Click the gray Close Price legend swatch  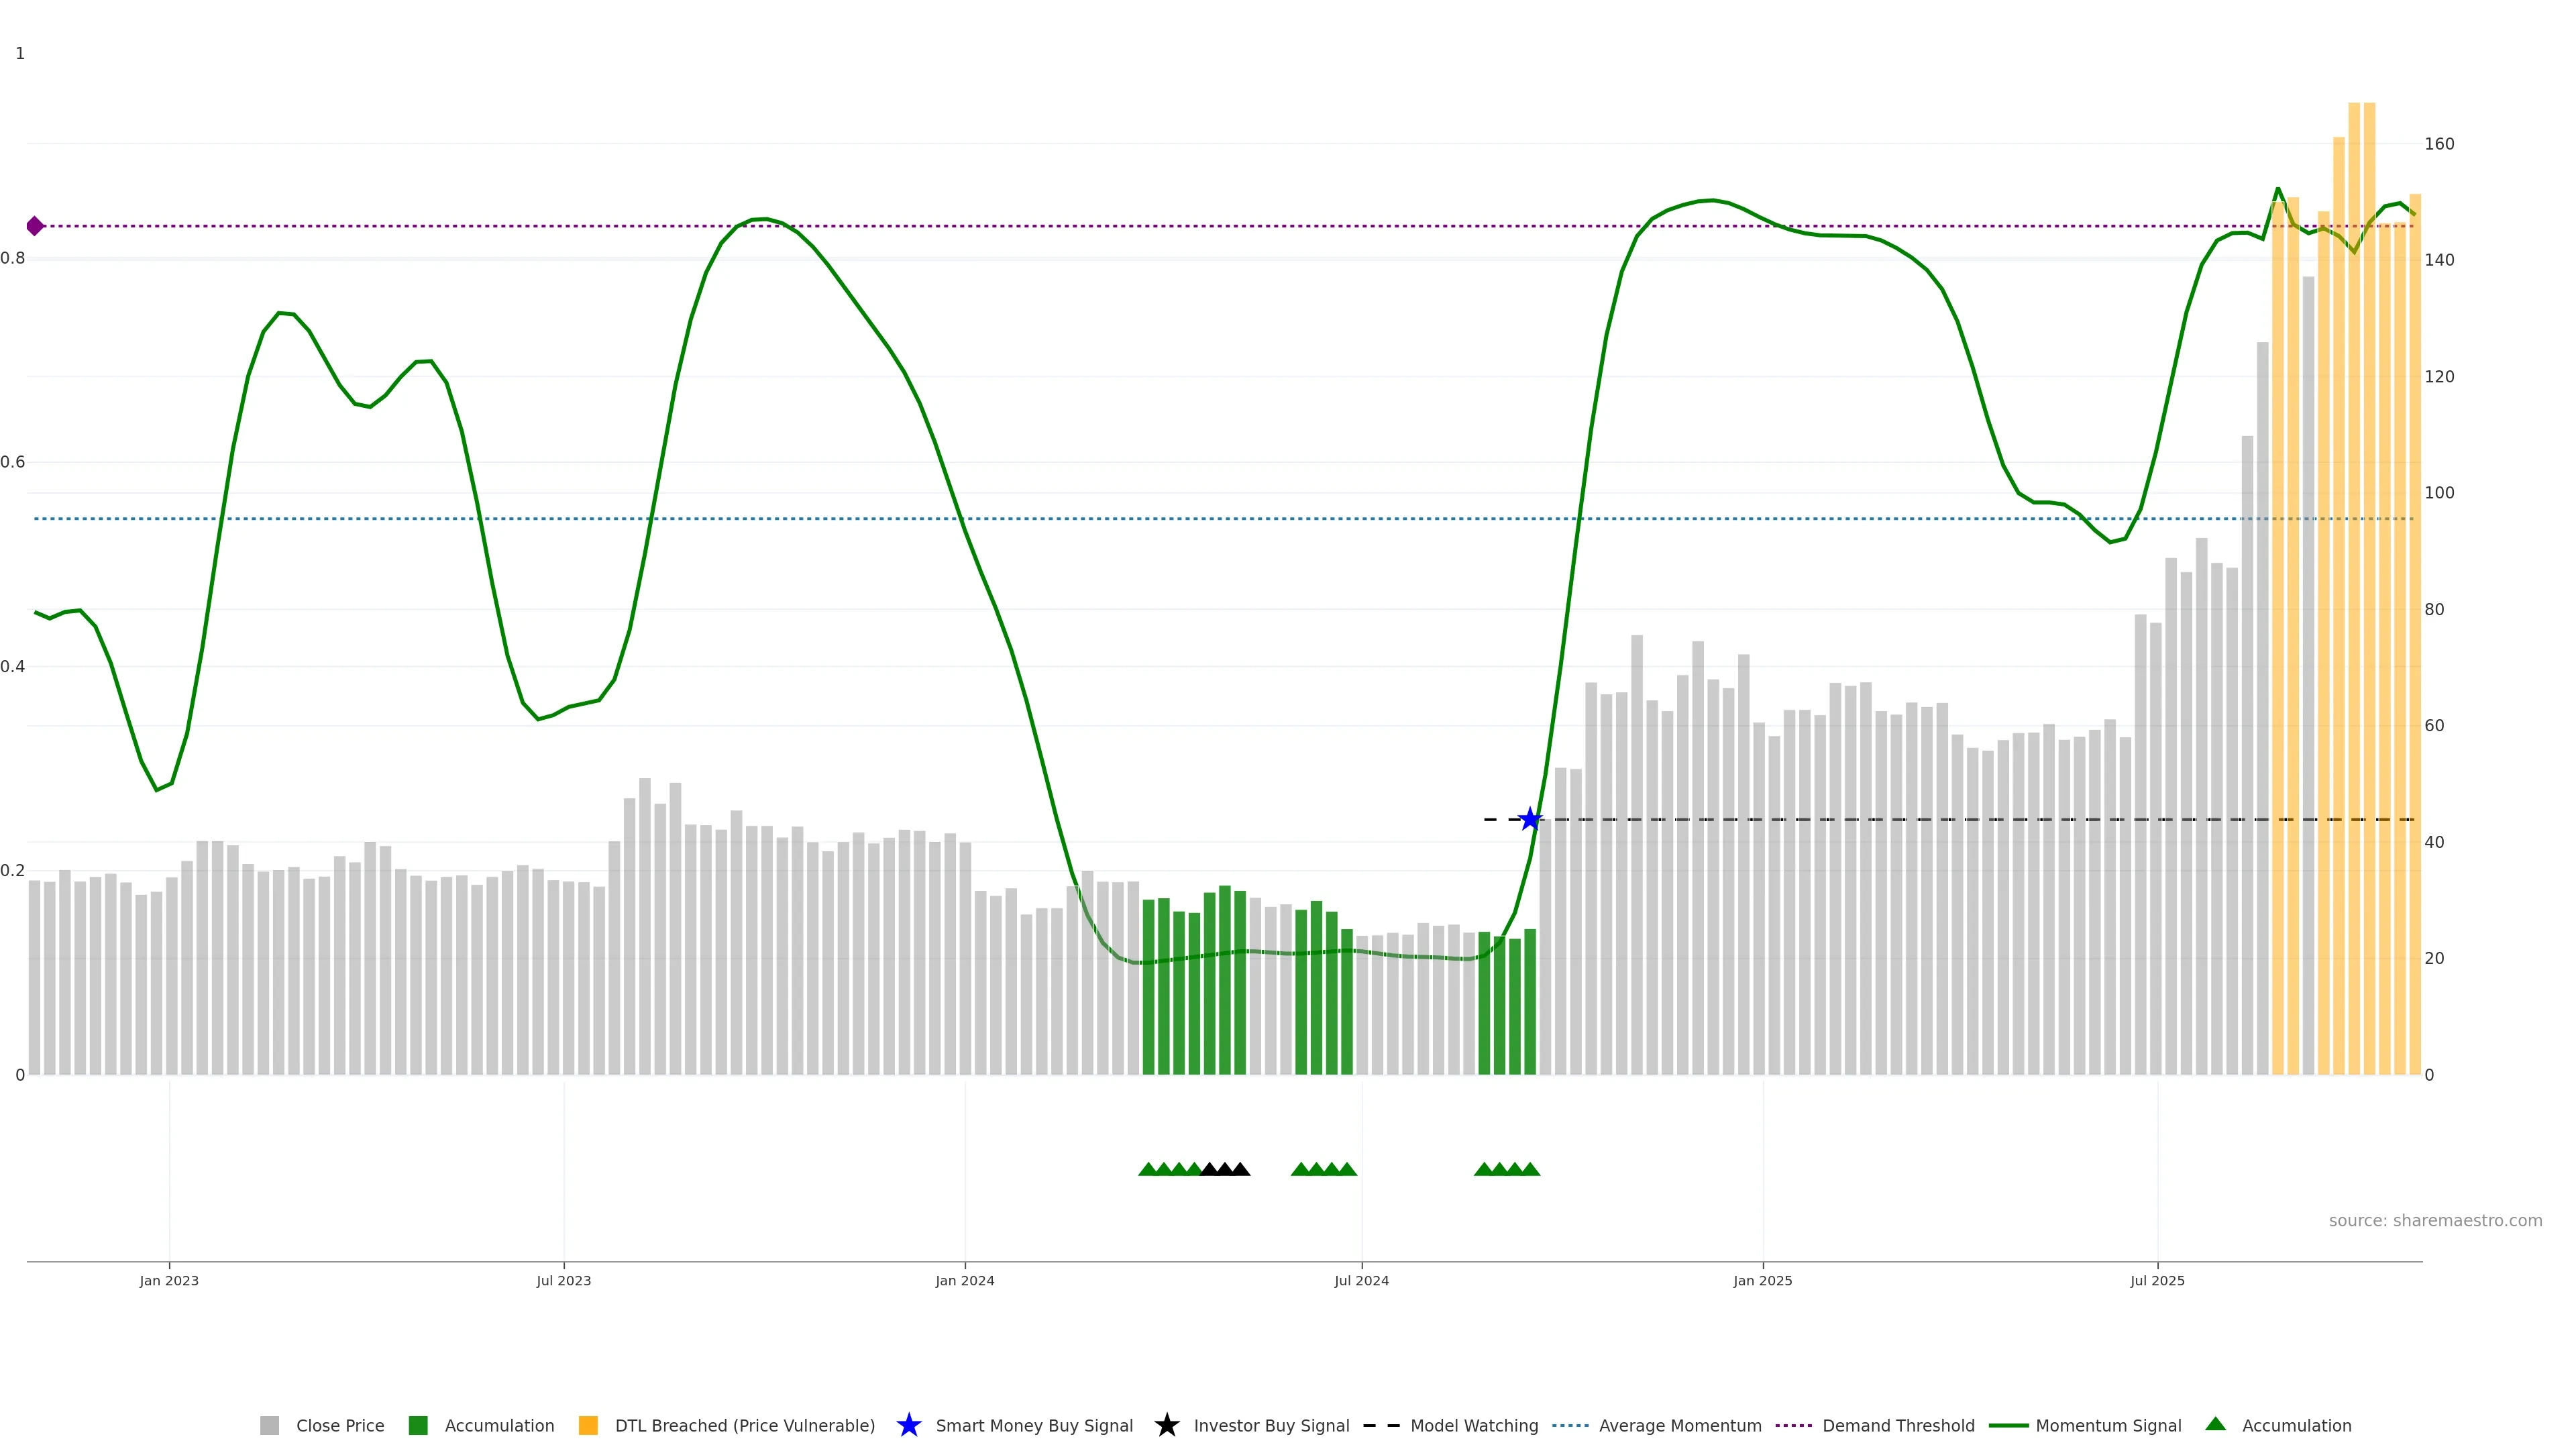[x=270, y=1425]
